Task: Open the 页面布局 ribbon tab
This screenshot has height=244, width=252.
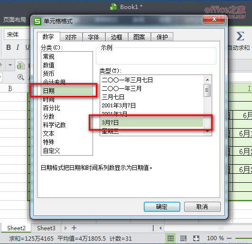Action: coord(15,19)
